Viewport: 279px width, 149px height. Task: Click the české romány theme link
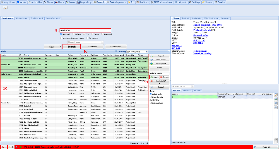pos(200,51)
